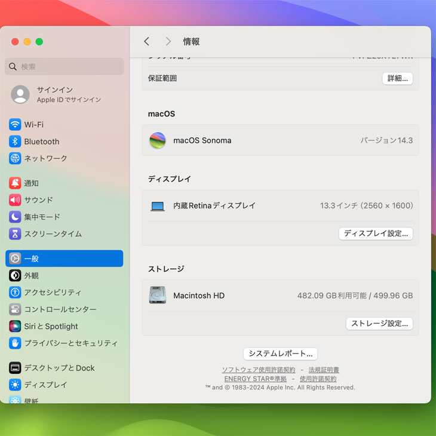Click the サウンド speaker icon
This screenshot has width=436, height=436.
[x=15, y=200]
